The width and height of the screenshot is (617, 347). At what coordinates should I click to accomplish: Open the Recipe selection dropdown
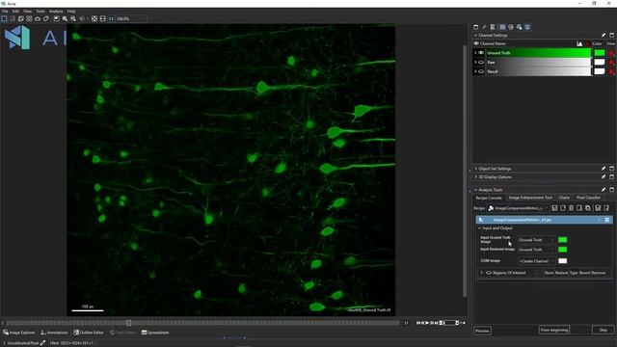(518, 208)
